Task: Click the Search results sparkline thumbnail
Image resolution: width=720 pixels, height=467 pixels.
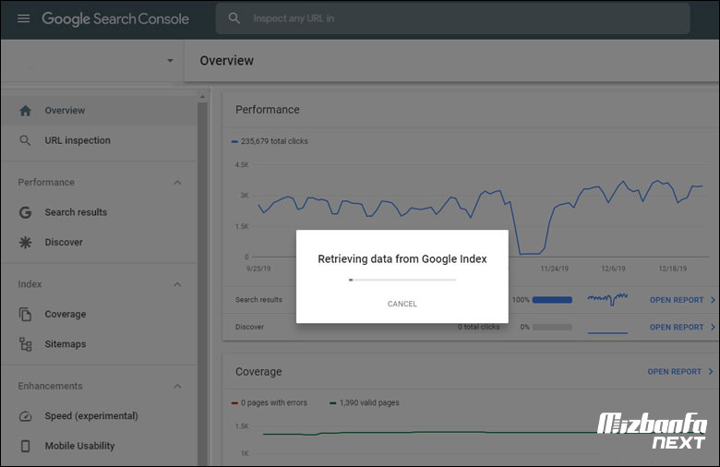Action: click(x=607, y=299)
